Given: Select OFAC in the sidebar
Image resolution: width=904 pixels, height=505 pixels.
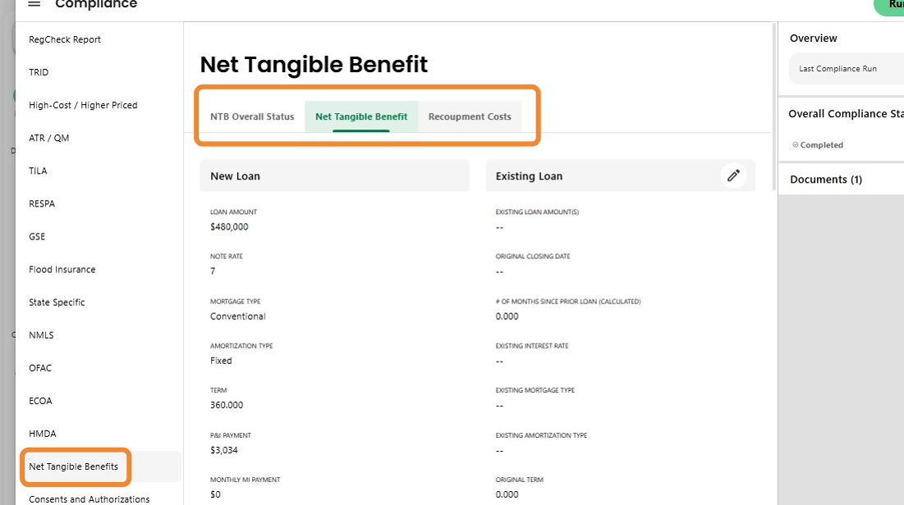Looking at the screenshot, I should point(40,367).
